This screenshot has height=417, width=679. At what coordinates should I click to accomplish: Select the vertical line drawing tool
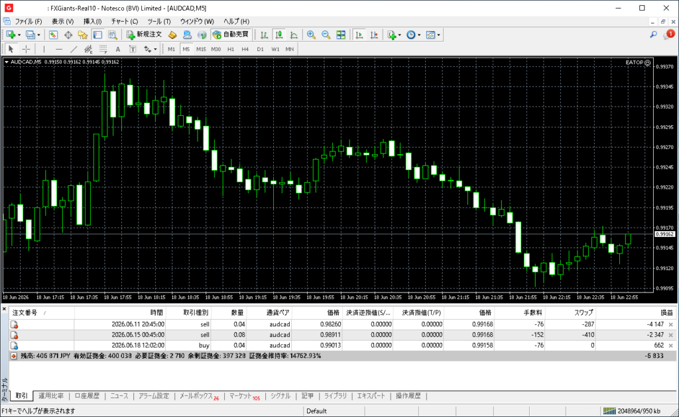pyautogui.click(x=44, y=49)
